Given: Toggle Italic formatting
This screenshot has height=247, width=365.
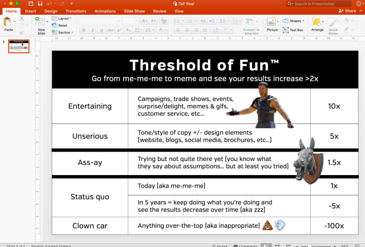Looking at the screenshot, I should pos(92,30).
